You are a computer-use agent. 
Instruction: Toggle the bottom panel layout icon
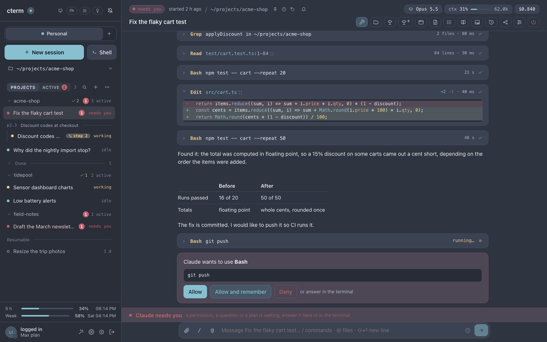(477, 22)
